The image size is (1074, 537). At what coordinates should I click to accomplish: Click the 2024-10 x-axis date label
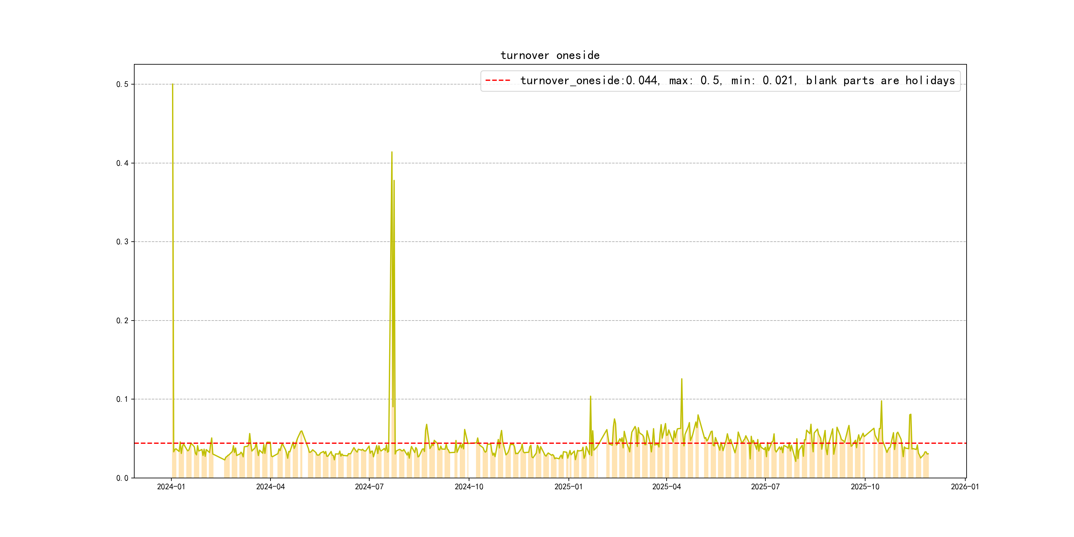click(x=469, y=487)
